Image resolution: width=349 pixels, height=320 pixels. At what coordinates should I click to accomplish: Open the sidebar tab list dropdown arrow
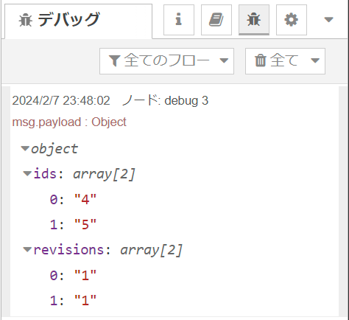(x=328, y=19)
